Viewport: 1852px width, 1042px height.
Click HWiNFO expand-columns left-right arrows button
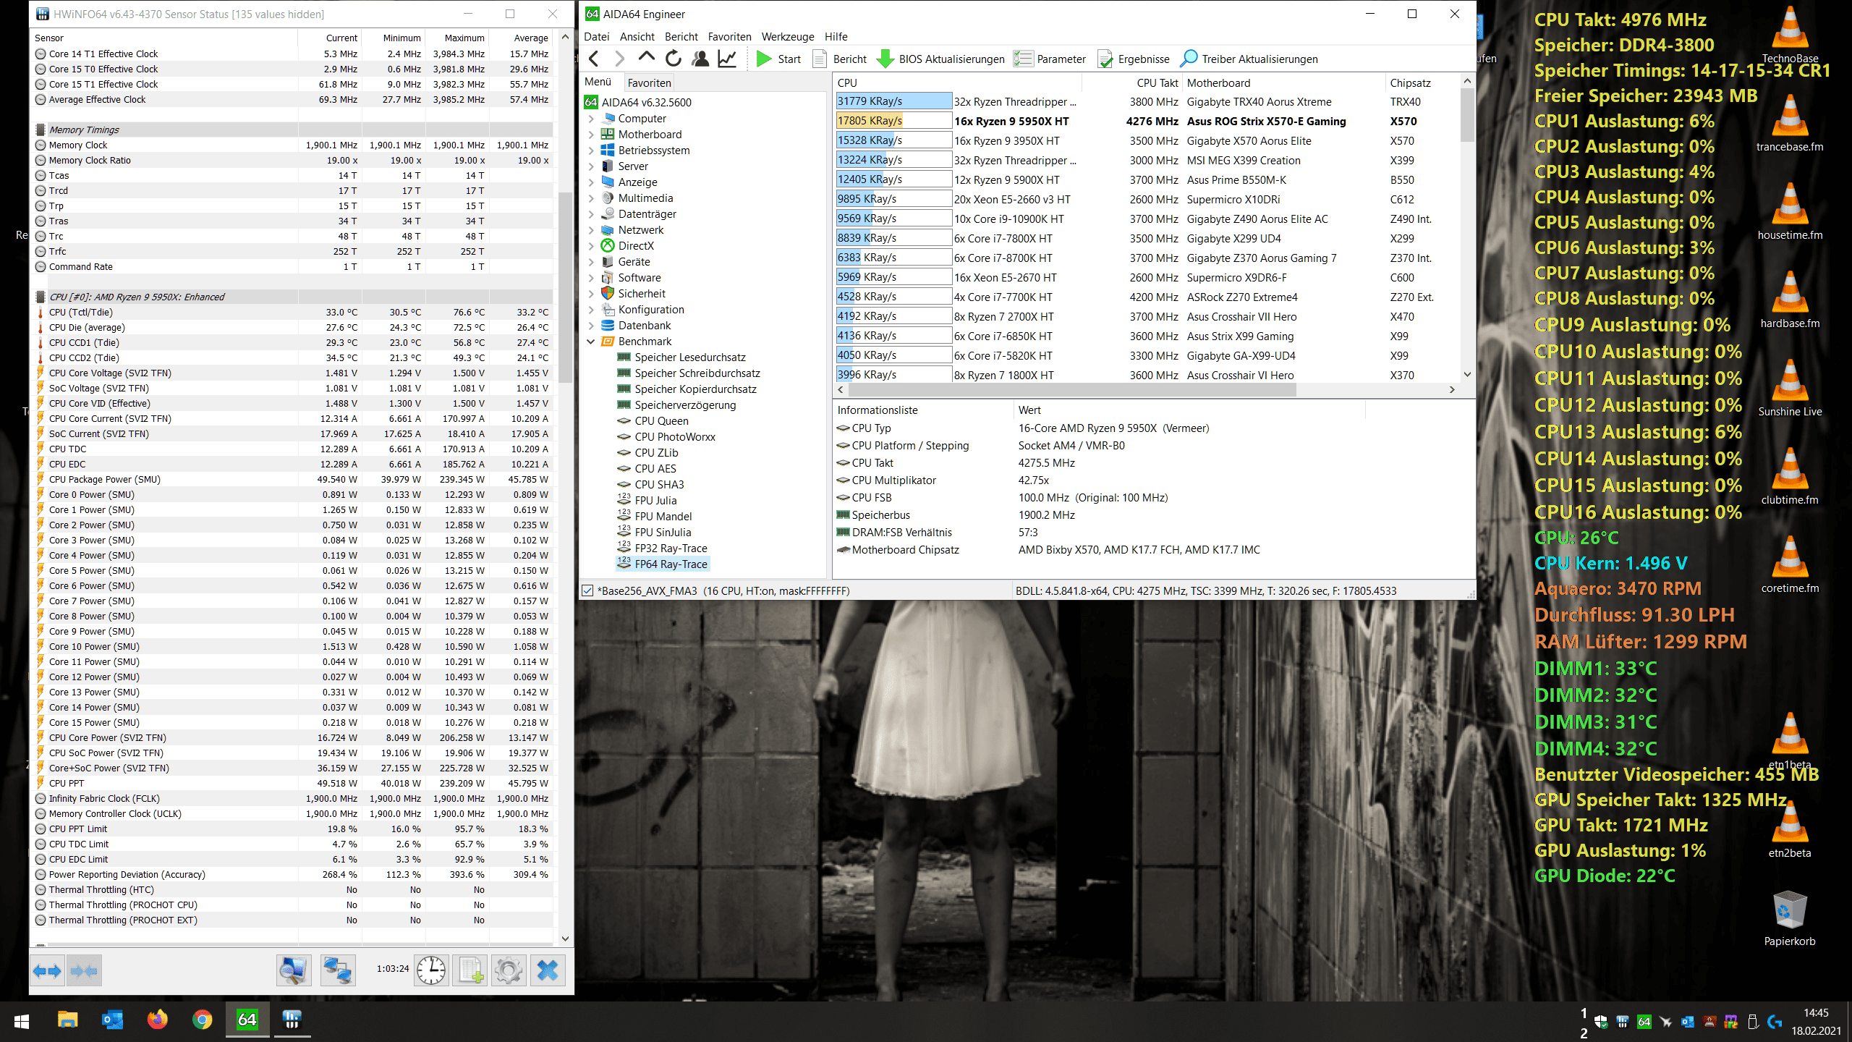click(x=48, y=970)
